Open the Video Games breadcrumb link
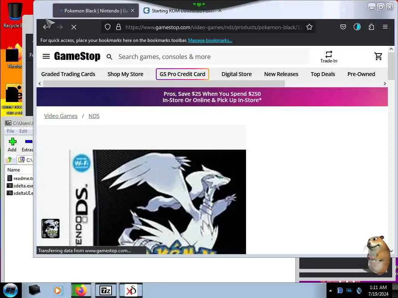Screen dimensions: 398x298 coord(61,116)
